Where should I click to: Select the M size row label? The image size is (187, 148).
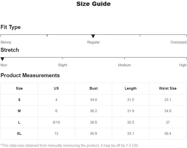click(x=19, y=111)
